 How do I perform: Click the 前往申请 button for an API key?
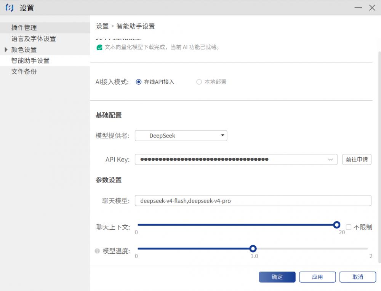click(357, 160)
